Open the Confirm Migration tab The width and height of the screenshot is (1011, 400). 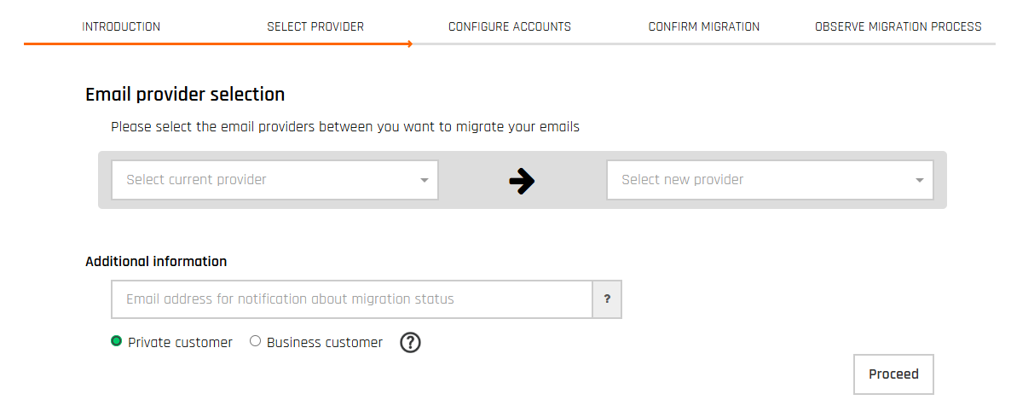tap(704, 26)
